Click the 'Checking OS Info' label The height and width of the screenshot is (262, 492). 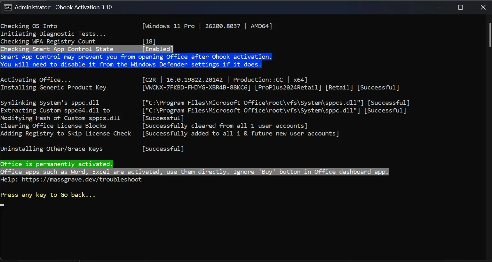[x=29, y=26]
